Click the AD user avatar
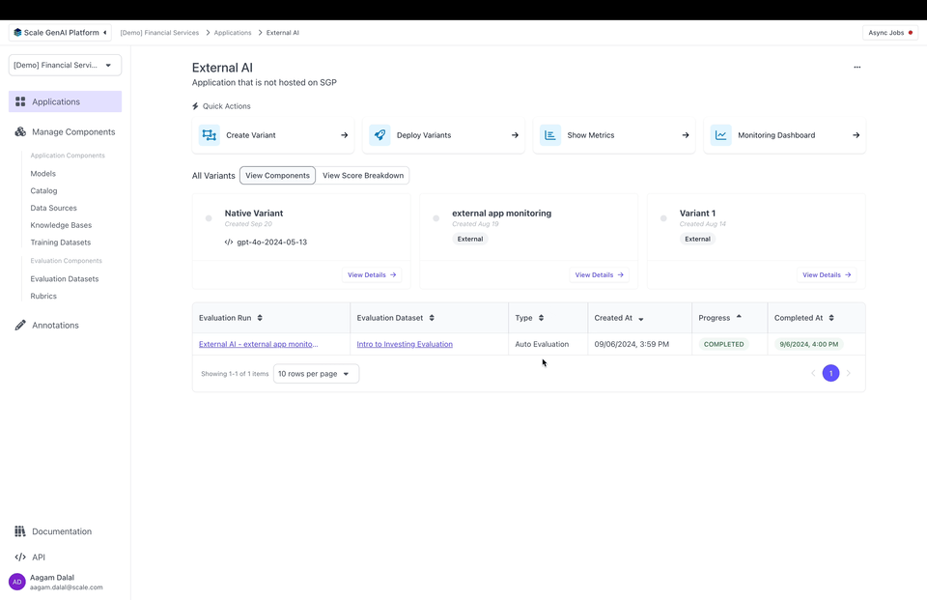This screenshot has height=600, width=927. point(17,582)
